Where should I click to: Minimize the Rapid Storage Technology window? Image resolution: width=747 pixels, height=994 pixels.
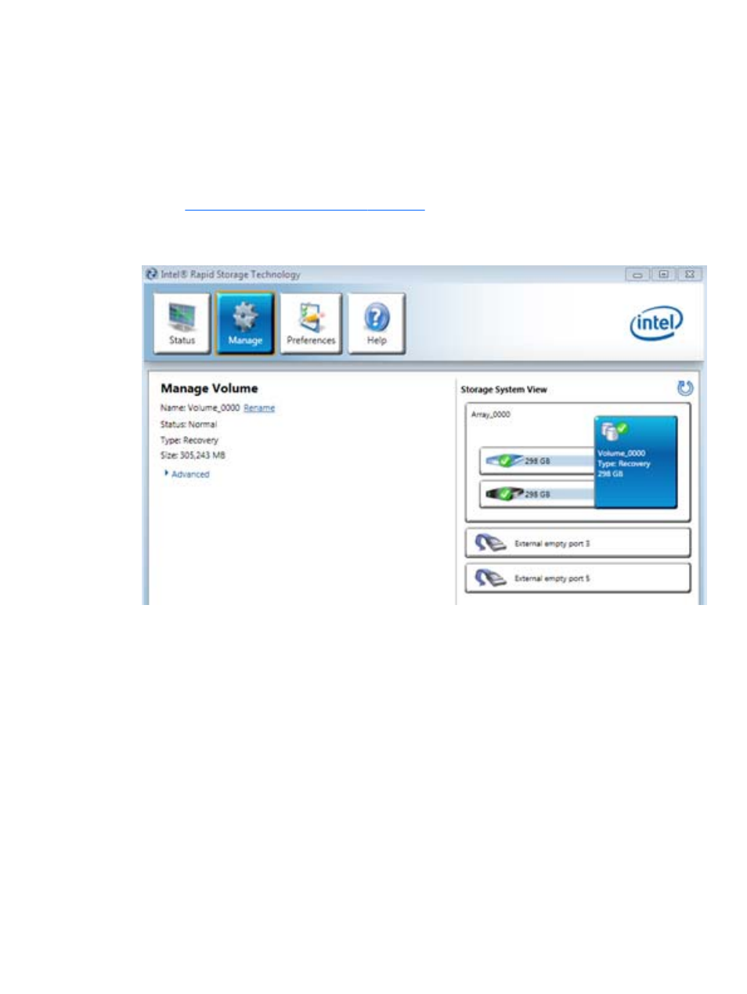(637, 275)
